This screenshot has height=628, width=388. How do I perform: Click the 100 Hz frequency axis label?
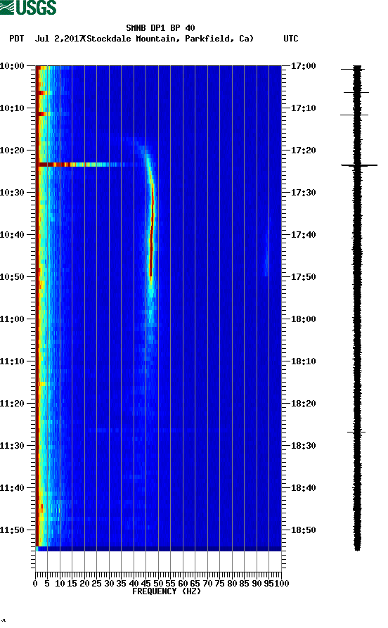click(x=281, y=584)
